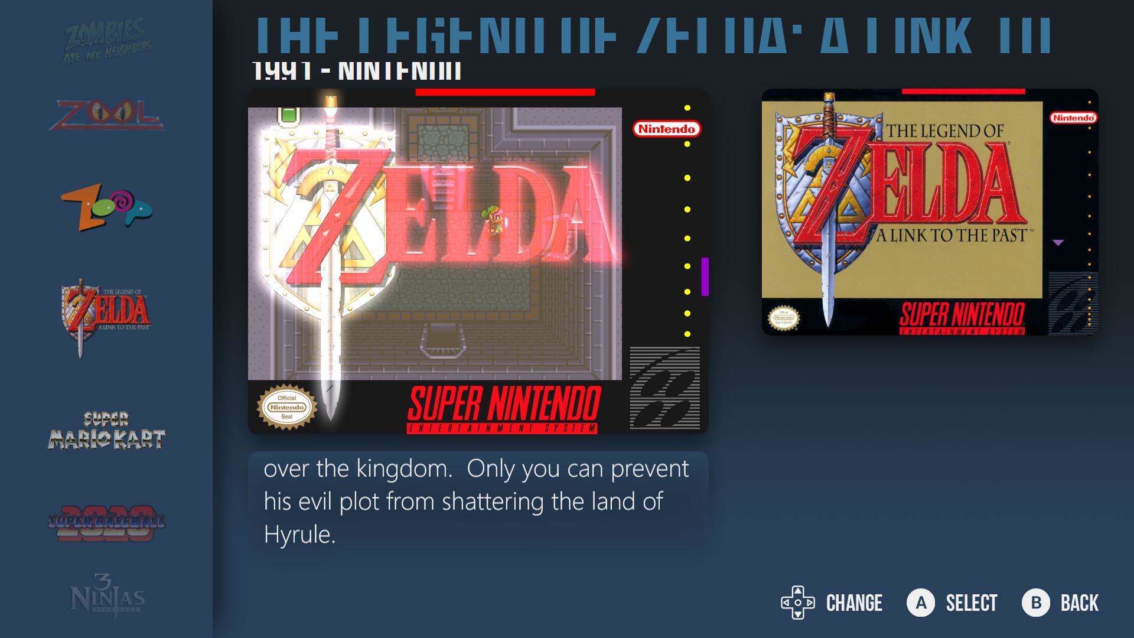Screen dimensions: 1134x638
Task: Select Super Baseball 2020 logo
Action: pos(106,523)
